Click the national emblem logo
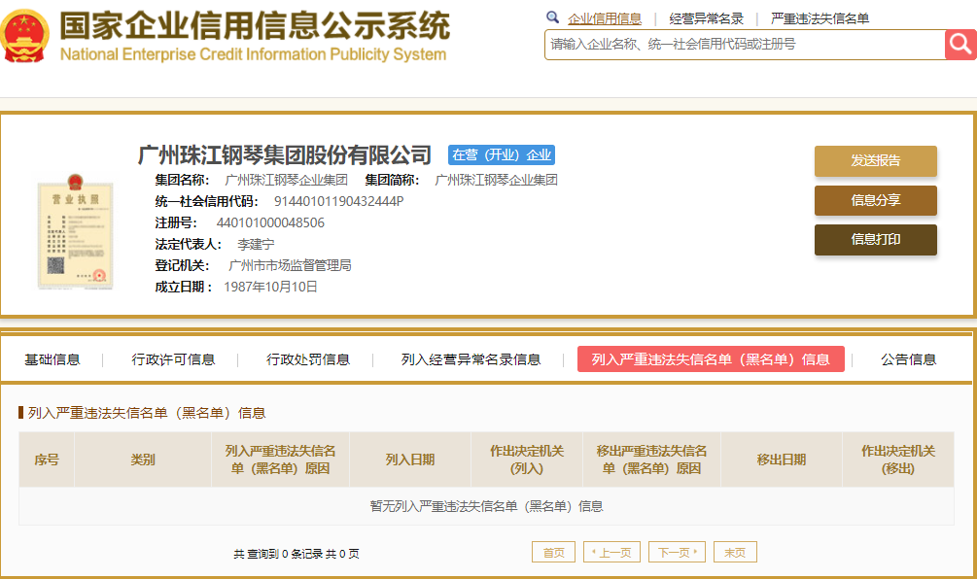 tap(25, 37)
